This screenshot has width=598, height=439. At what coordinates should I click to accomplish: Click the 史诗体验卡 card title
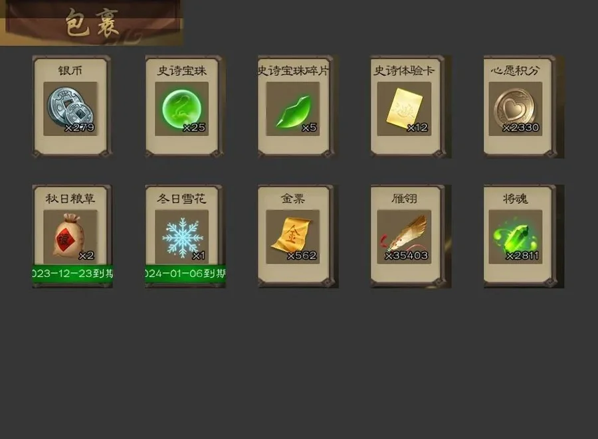404,70
